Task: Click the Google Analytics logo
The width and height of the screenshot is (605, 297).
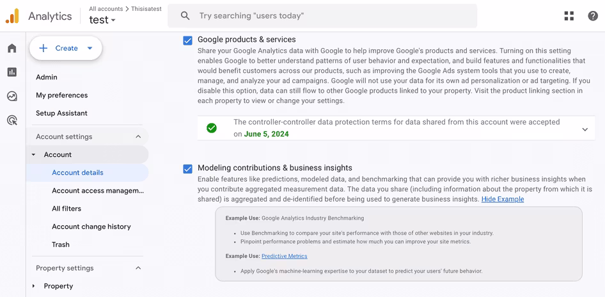Action: coord(12,16)
